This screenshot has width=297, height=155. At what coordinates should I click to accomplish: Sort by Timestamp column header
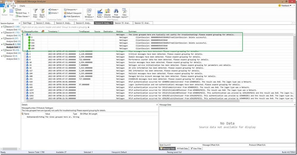[54, 31]
